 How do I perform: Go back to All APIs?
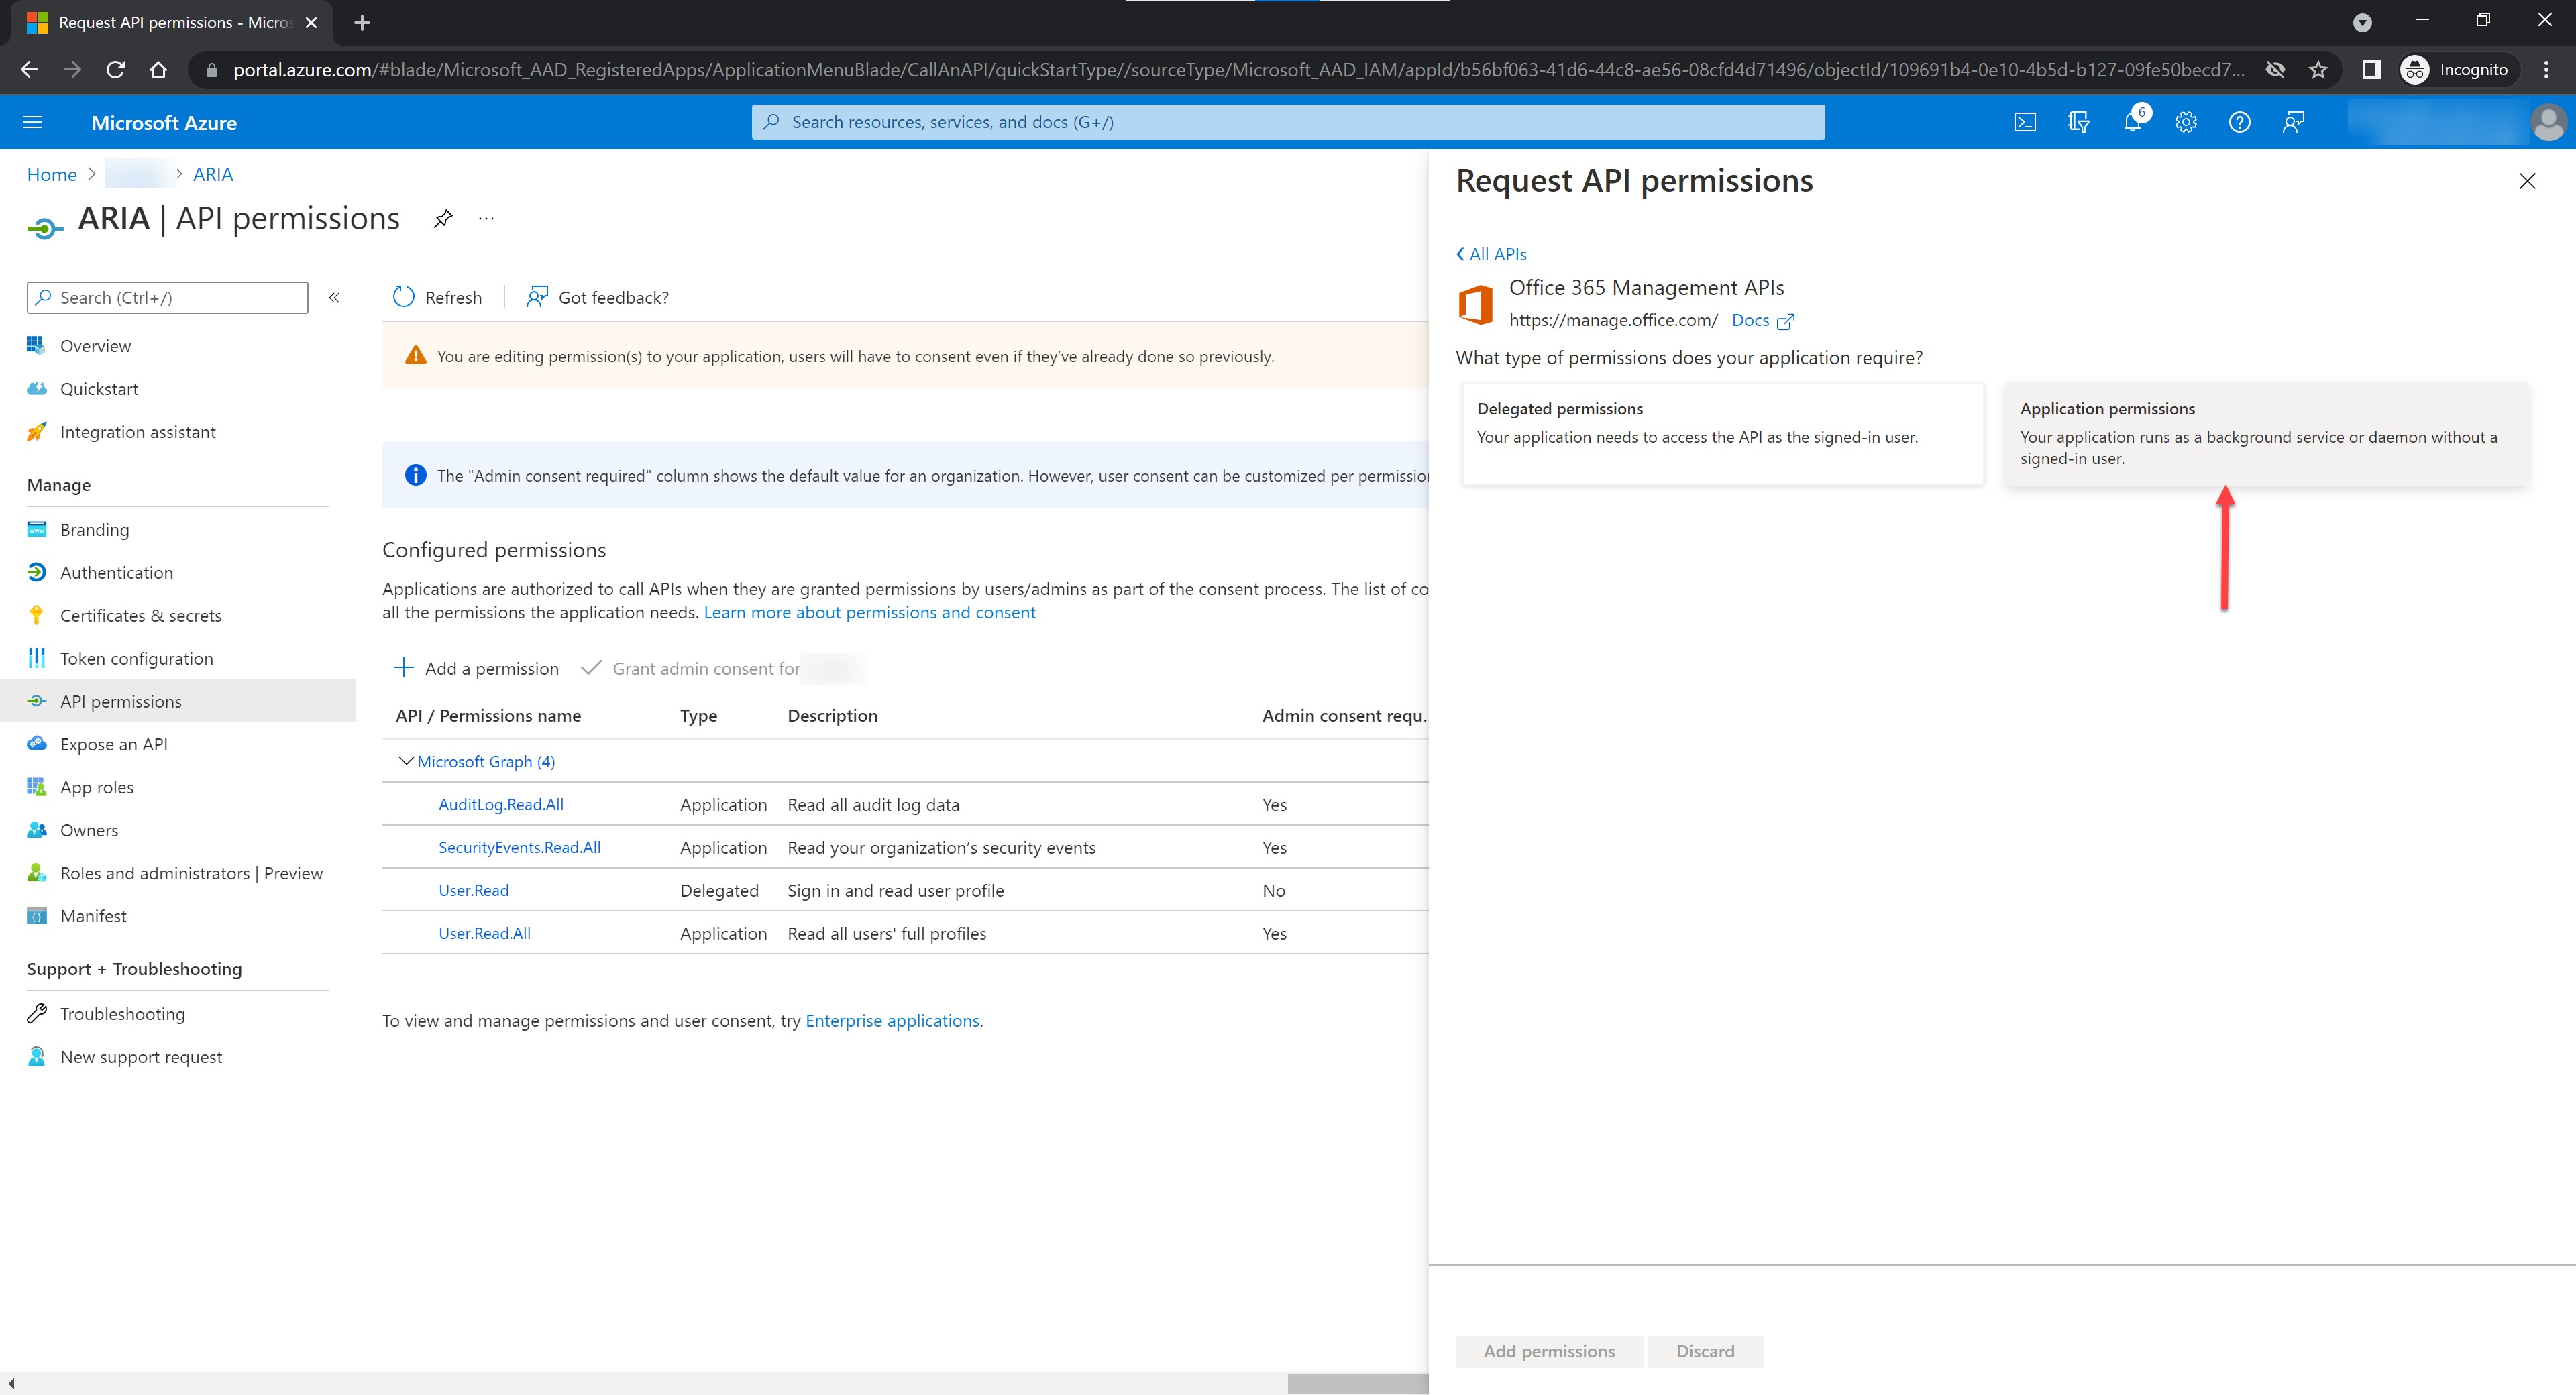coord(1491,254)
